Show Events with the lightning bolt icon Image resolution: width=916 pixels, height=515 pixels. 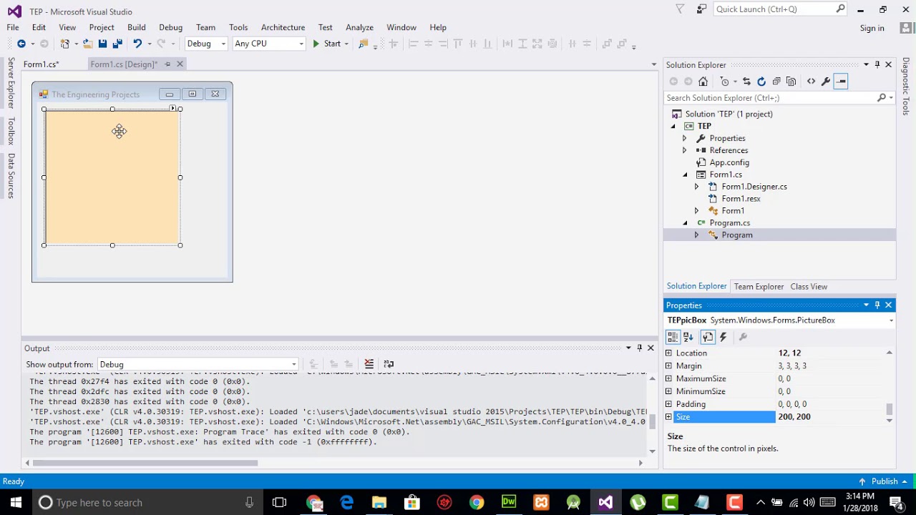tap(723, 337)
